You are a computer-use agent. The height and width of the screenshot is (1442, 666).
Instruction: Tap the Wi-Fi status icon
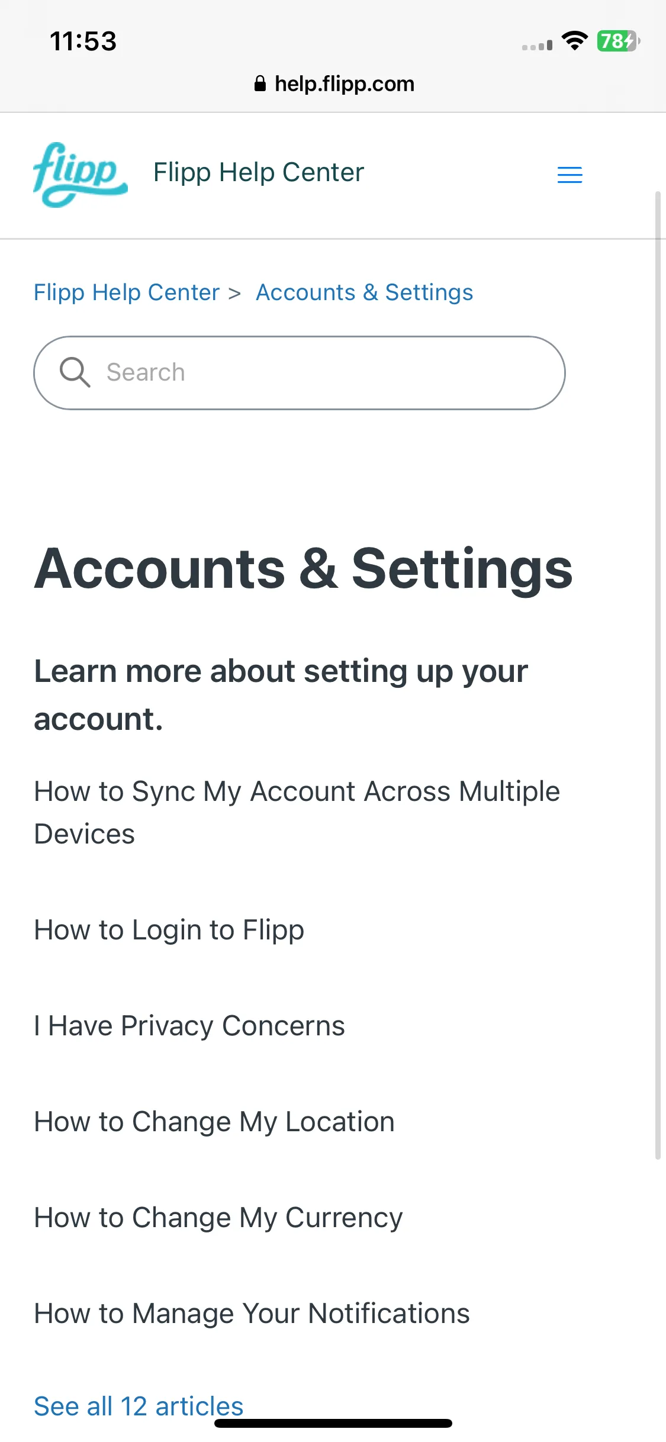[574, 41]
